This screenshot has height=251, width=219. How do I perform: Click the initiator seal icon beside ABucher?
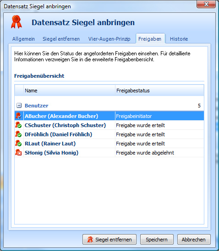click(18, 116)
